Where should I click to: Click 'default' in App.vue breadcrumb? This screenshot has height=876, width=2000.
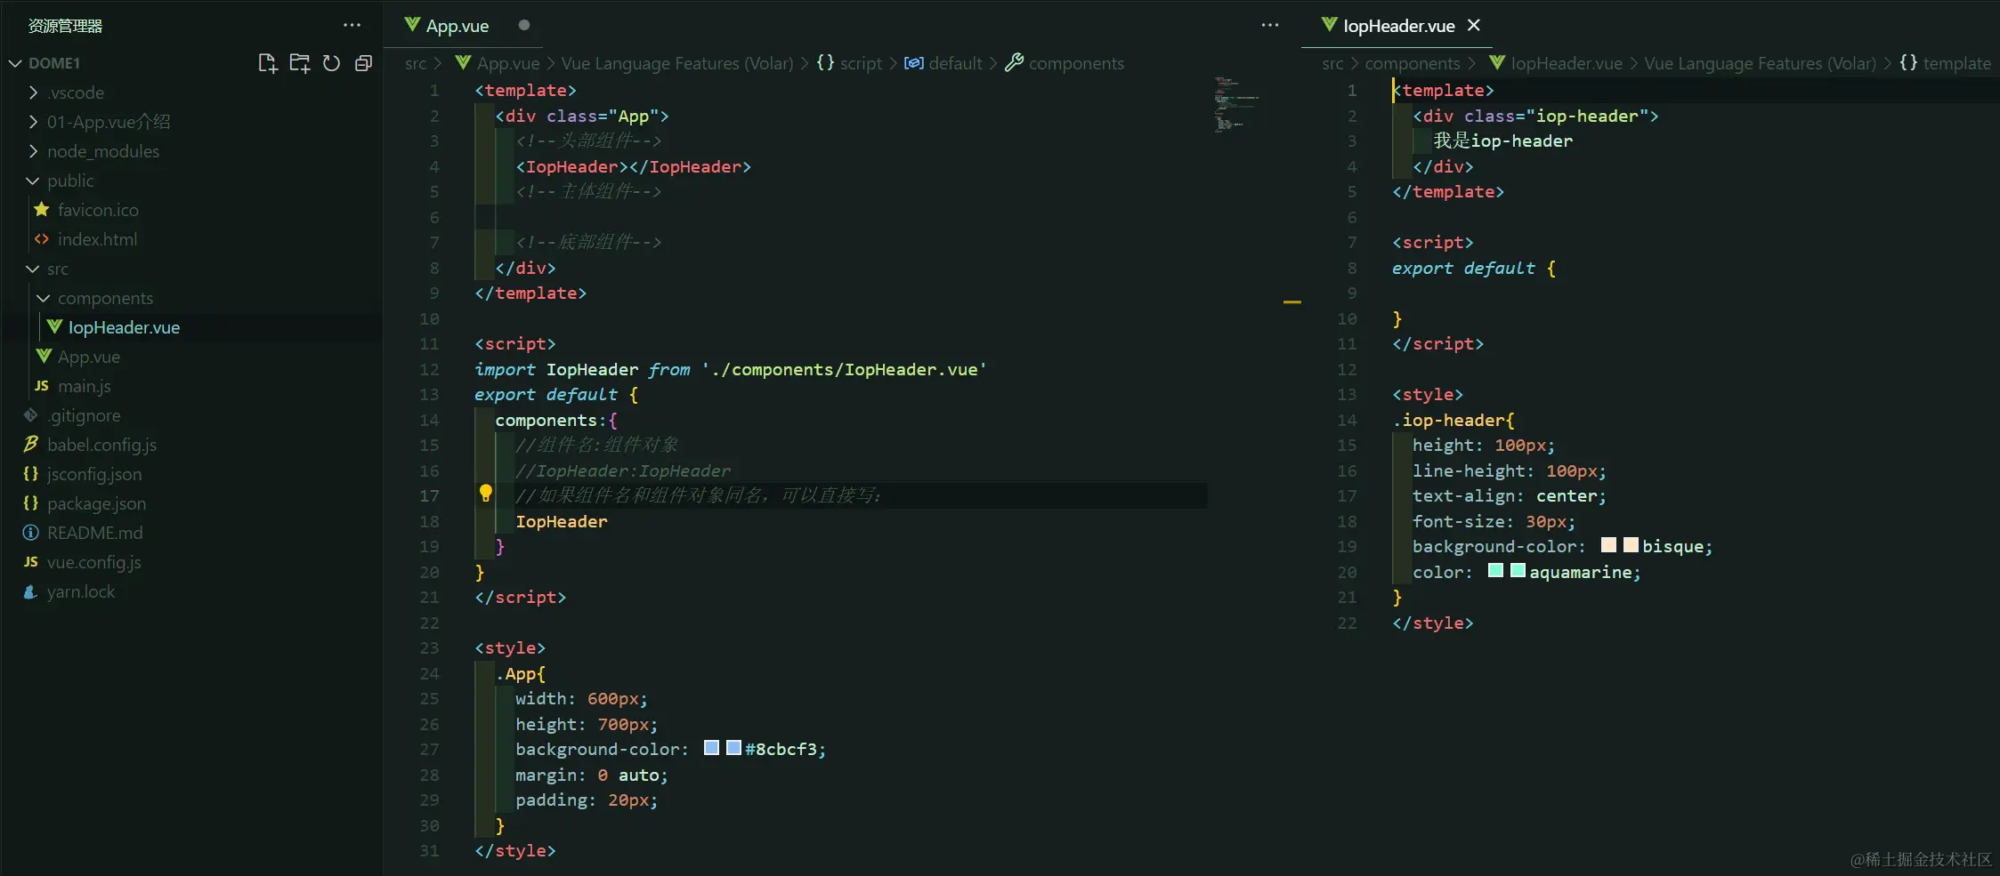pyautogui.click(x=955, y=63)
